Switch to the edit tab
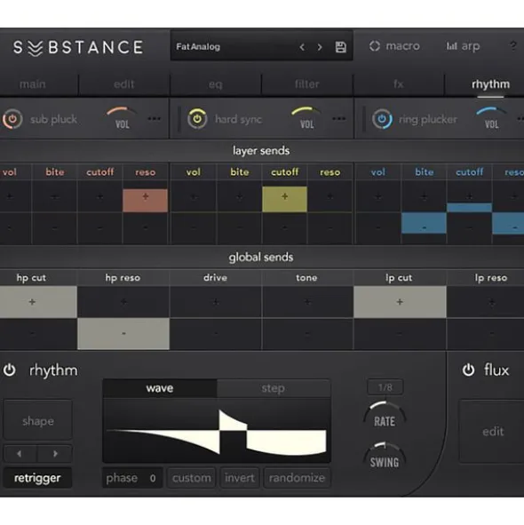This screenshot has width=524, height=525. click(123, 84)
